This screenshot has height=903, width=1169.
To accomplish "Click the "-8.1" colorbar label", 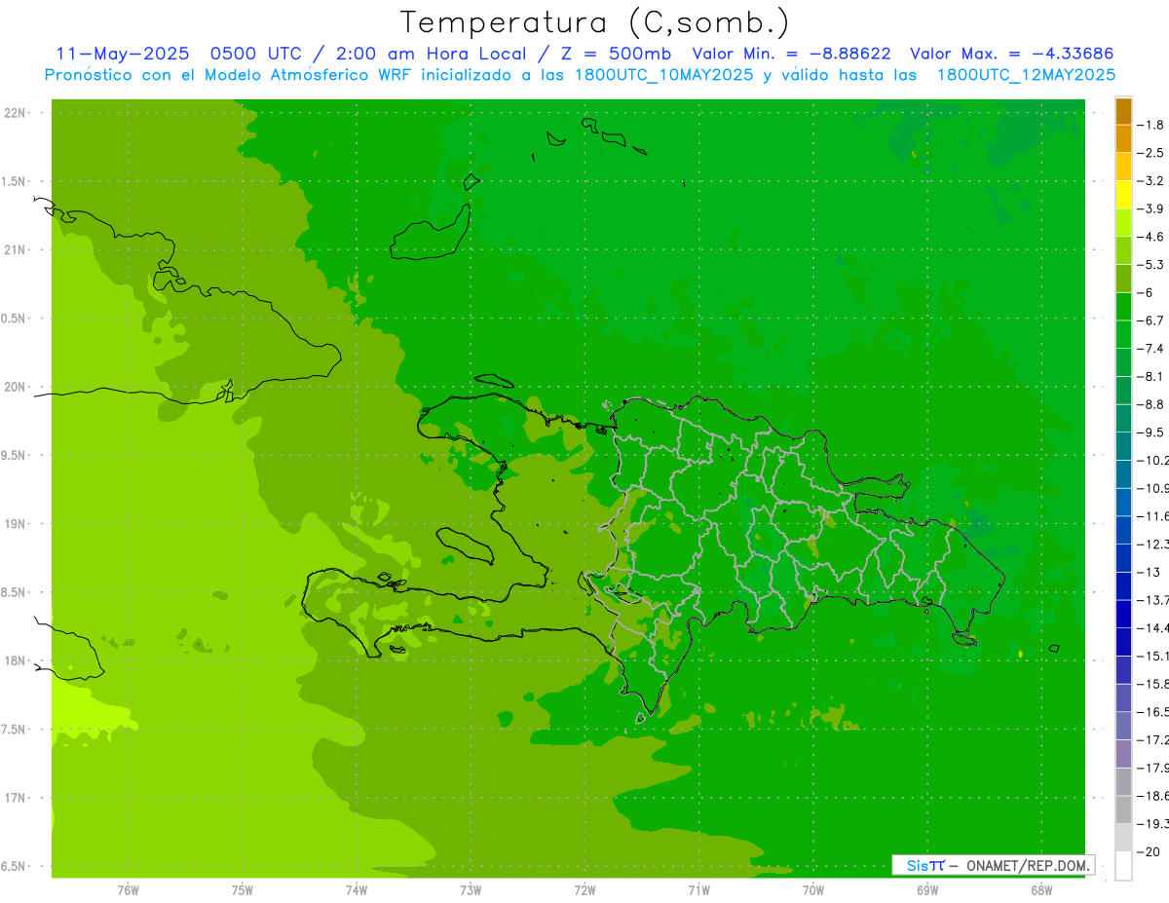I will [1151, 376].
